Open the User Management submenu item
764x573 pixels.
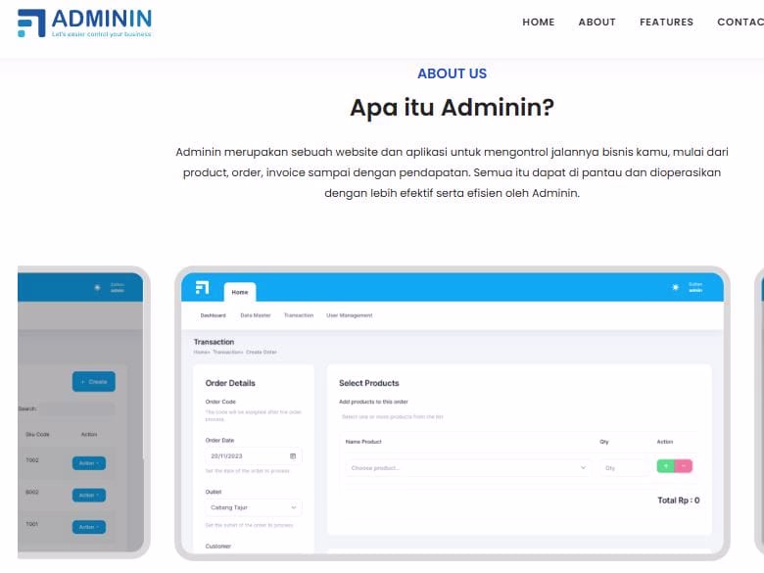tap(350, 315)
